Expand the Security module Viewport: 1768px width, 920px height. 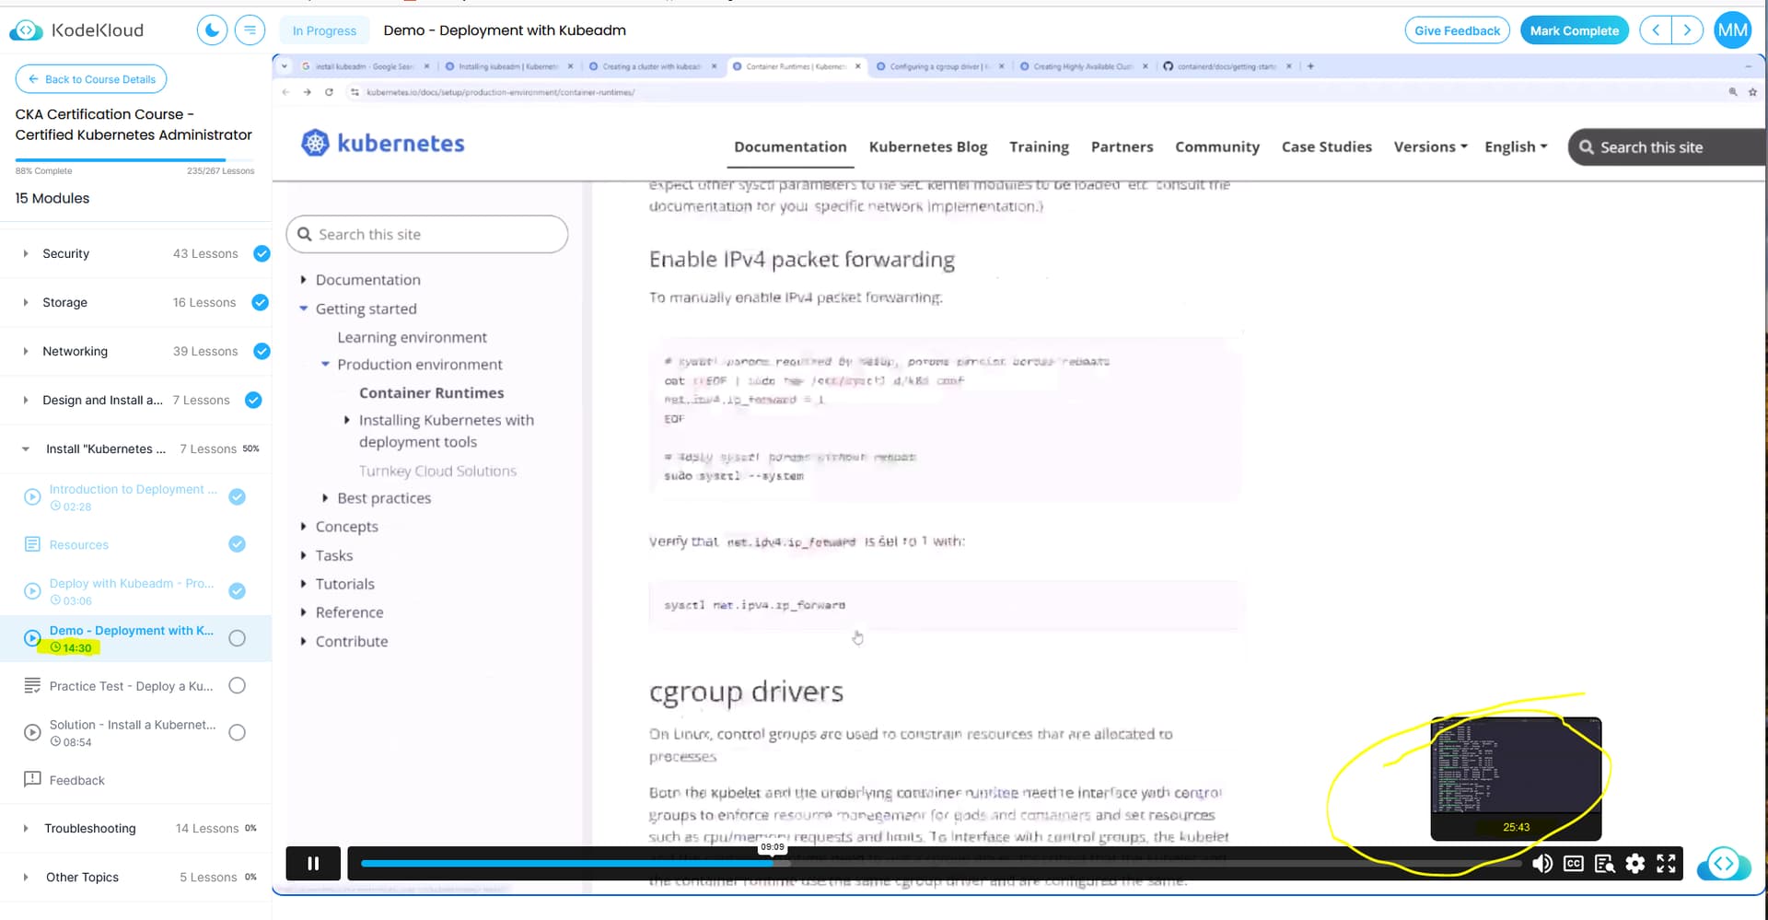click(25, 253)
